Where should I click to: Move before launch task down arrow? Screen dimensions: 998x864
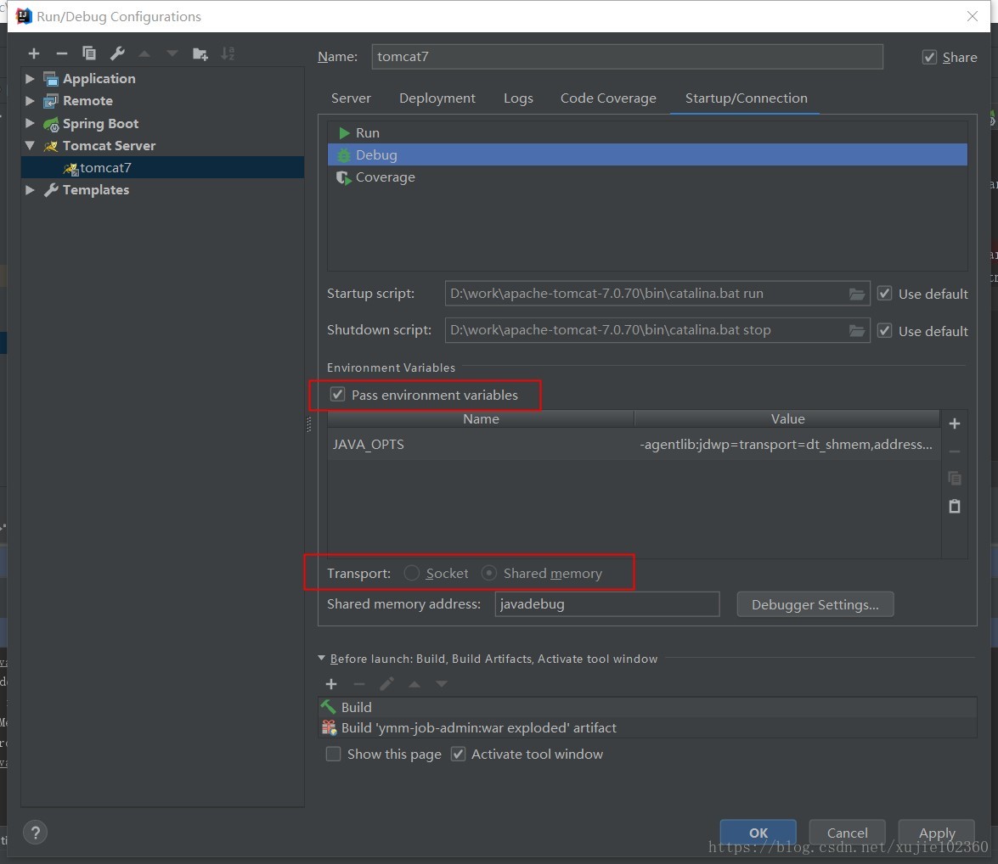(442, 684)
